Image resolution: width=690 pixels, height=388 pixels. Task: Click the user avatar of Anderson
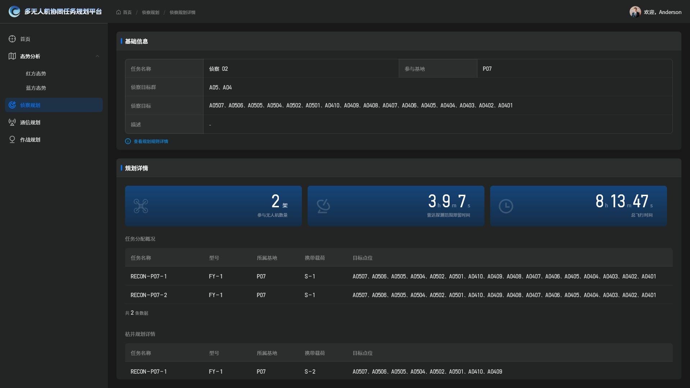coord(635,12)
